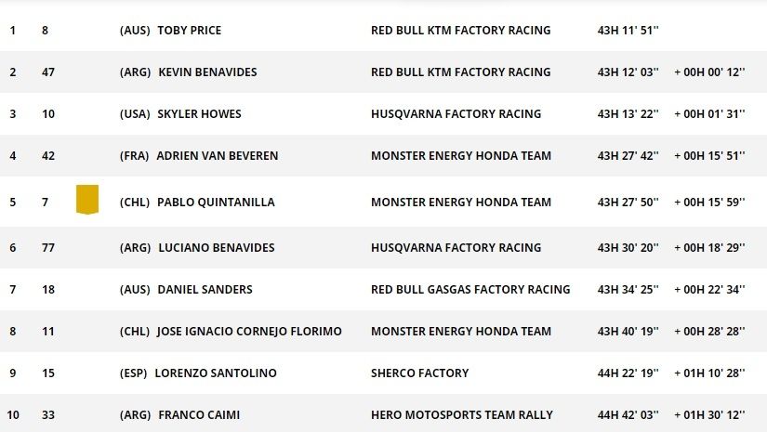Open Franco Caimi's rider entry
Screen dimensions: 767x432
[199, 415]
